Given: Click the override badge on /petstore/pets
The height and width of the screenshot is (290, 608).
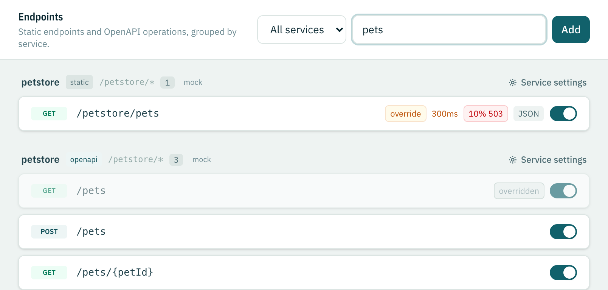Looking at the screenshot, I should 406,114.
